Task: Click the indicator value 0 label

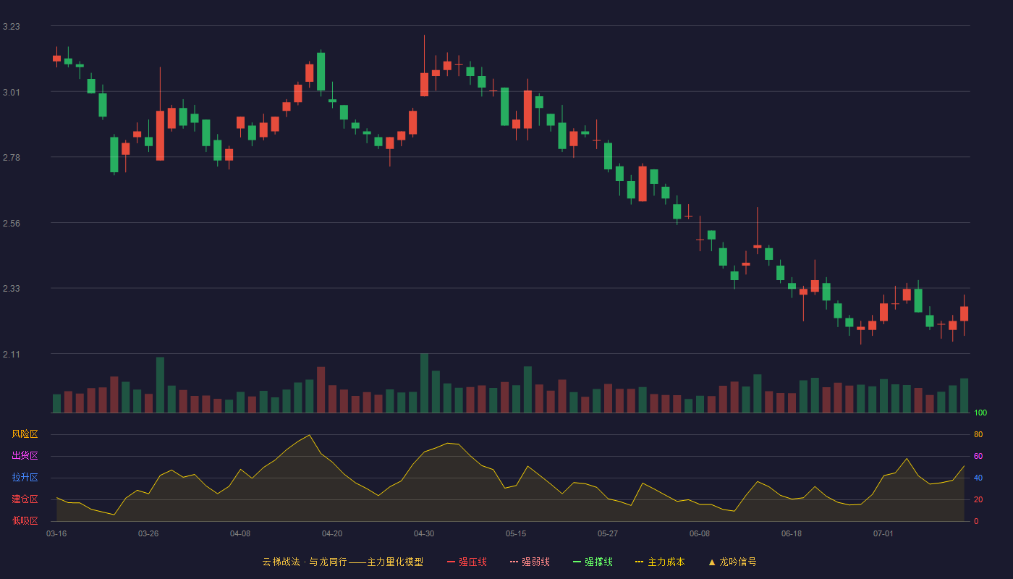Action: 976,521
